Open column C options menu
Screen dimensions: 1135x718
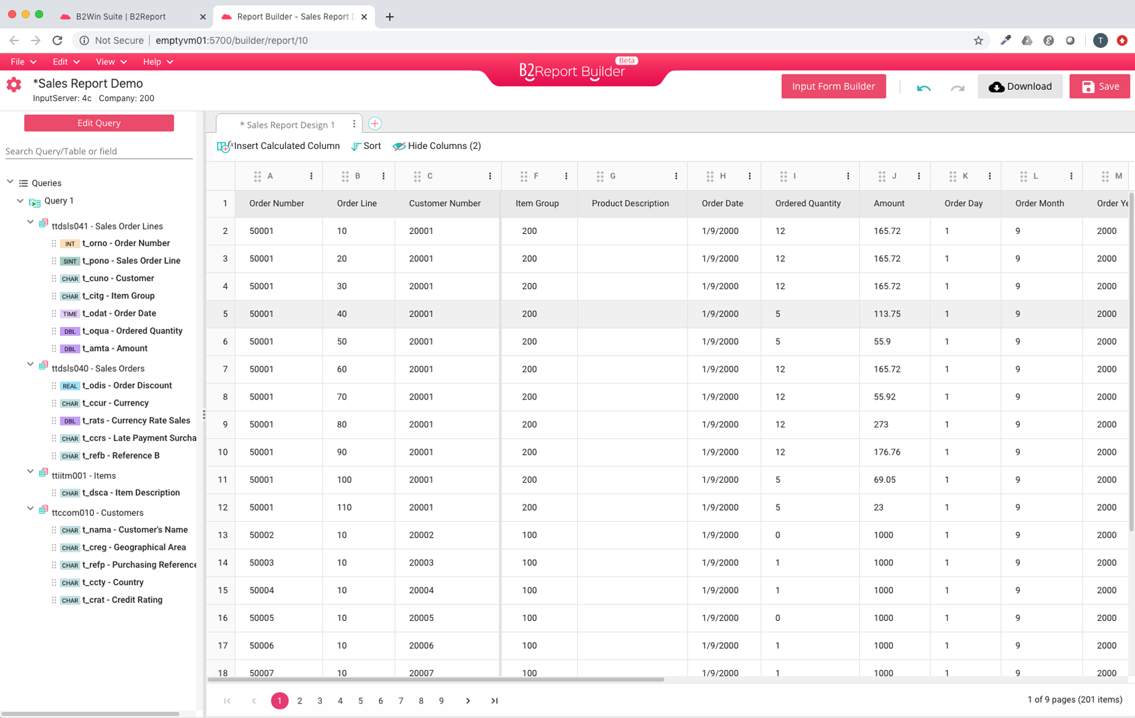click(490, 176)
